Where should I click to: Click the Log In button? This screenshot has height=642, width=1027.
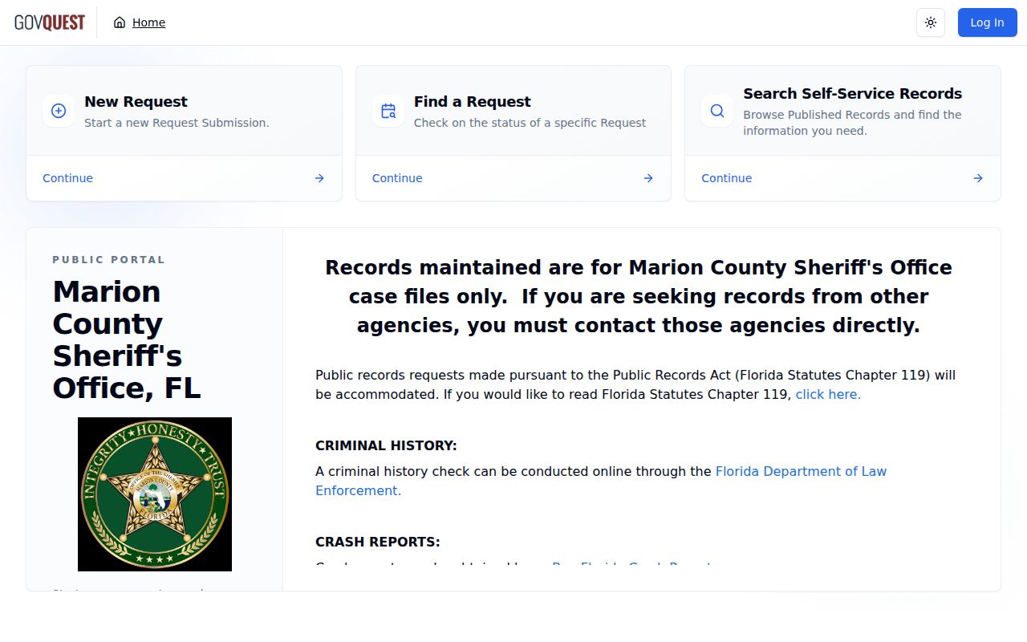point(987,22)
